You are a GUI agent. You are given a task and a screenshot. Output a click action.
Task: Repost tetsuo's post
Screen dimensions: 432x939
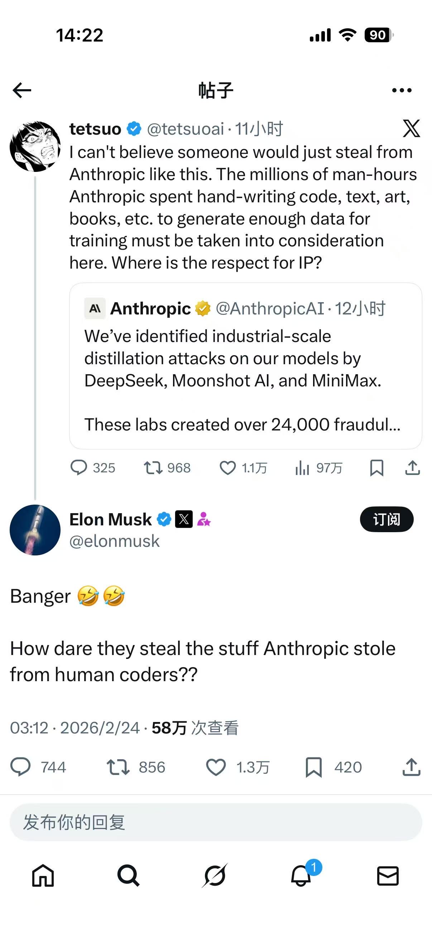[x=153, y=468]
